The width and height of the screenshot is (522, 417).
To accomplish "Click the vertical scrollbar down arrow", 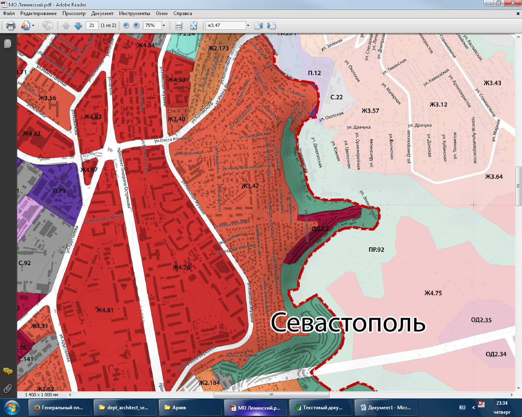I will 518,388.
